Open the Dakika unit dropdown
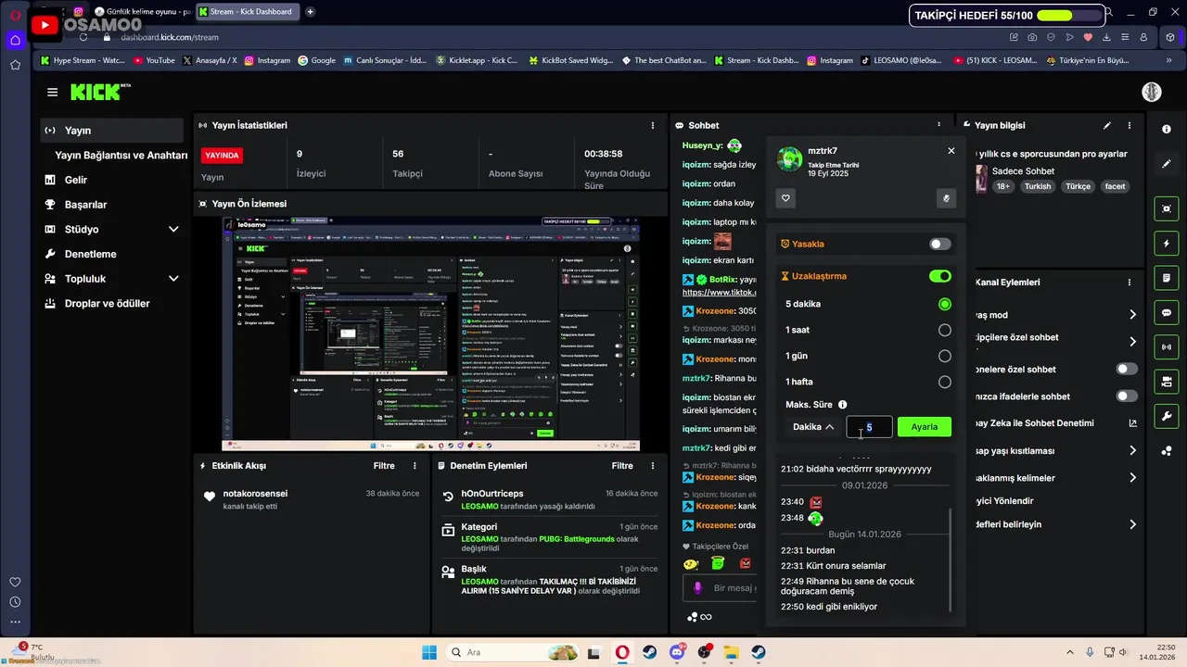This screenshot has width=1187, height=667. [813, 427]
